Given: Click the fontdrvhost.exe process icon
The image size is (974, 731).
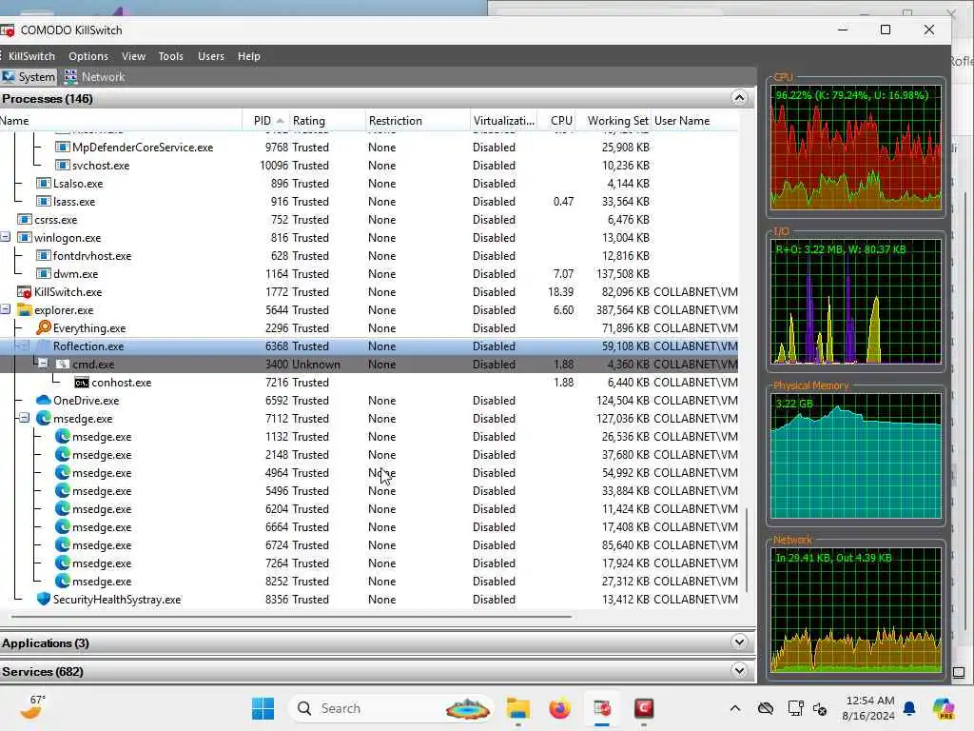Looking at the screenshot, I should click(x=44, y=255).
